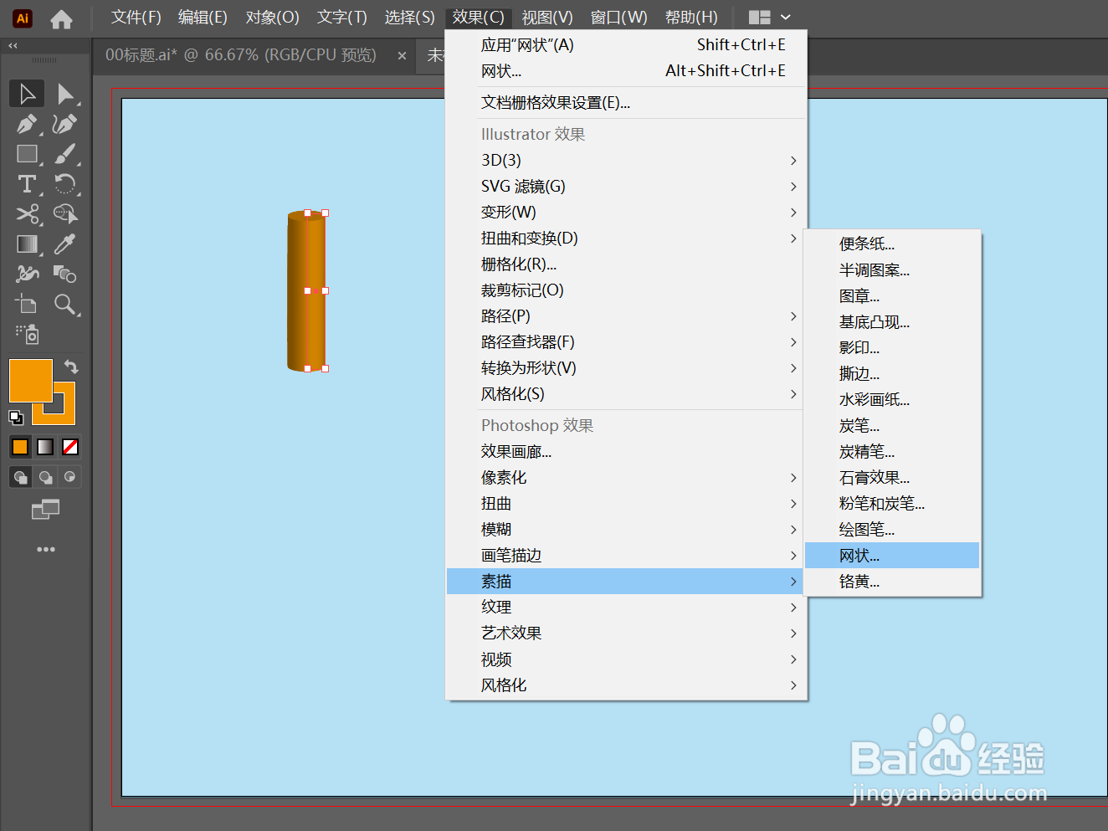Toggle the Change Screen Mode control

click(x=46, y=508)
